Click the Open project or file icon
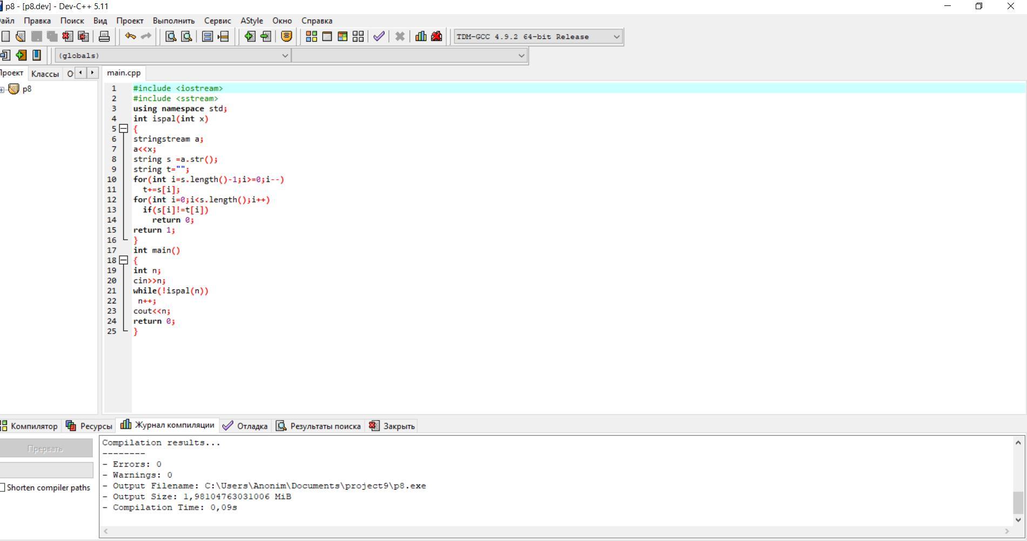Image resolution: width=1027 pixels, height=541 pixels. coord(21,36)
